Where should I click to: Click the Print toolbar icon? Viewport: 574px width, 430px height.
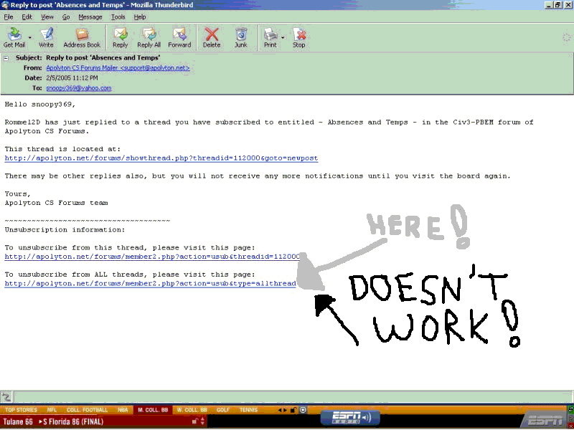[270, 37]
